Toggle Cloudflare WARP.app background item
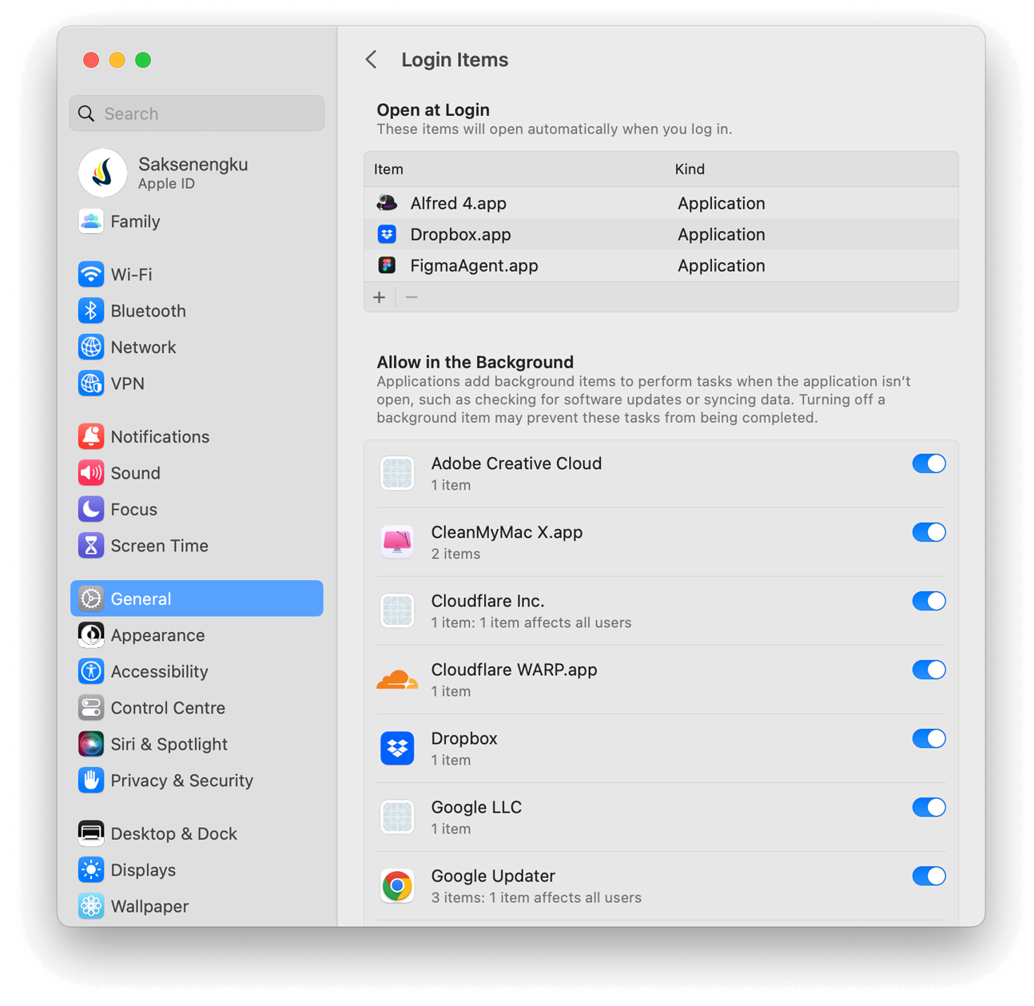 (x=929, y=670)
